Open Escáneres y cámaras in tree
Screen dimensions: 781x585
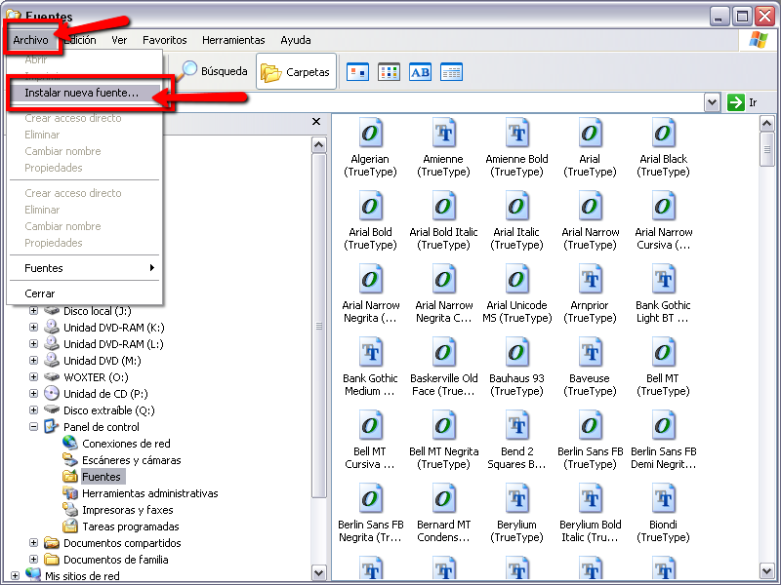coord(131,460)
